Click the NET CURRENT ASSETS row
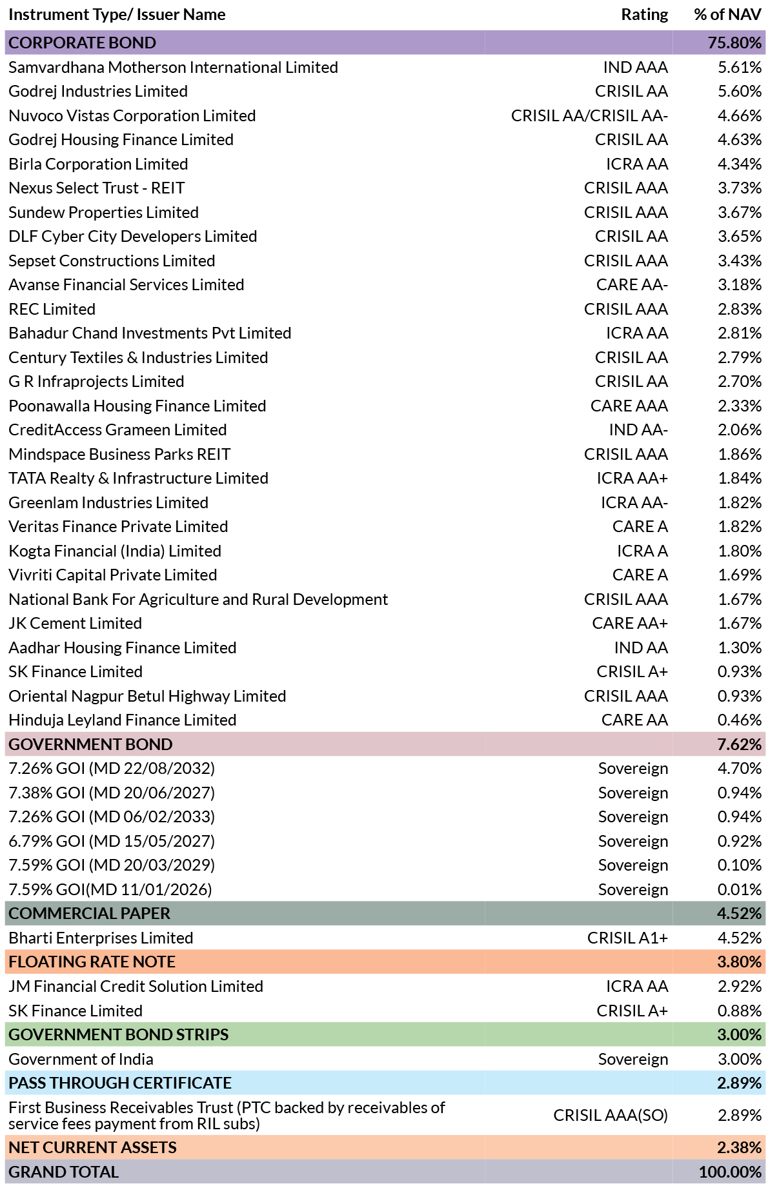Image resolution: width=768 pixels, height=1186 pixels. [385, 1148]
